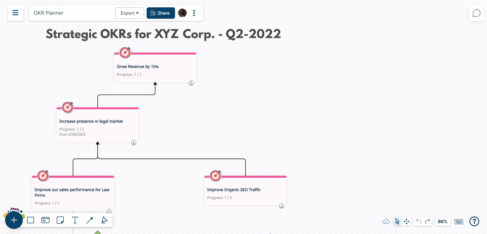Select the sticky note tool
Image resolution: width=487 pixels, height=234 pixels.
(60, 220)
